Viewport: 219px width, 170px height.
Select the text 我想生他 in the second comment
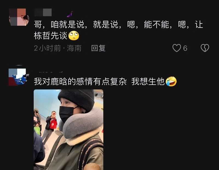pos(148,81)
